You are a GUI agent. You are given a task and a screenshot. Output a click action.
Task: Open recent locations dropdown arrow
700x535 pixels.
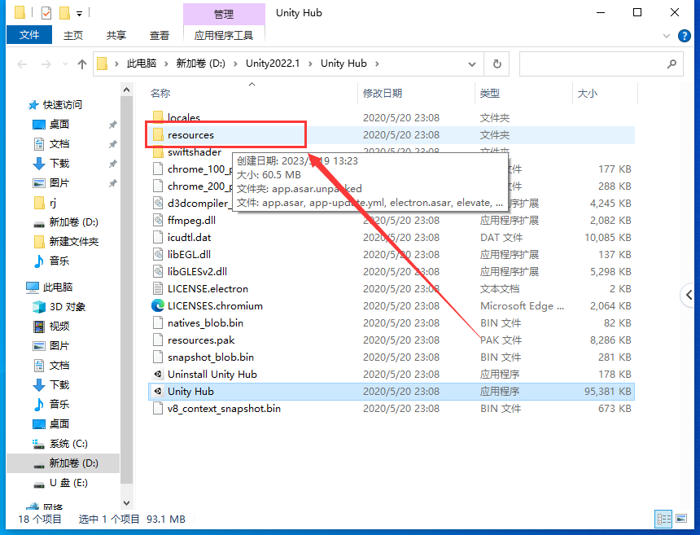click(65, 64)
